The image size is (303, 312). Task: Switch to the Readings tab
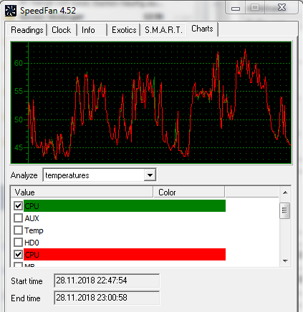pyautogui.click(x=27, y=30)
